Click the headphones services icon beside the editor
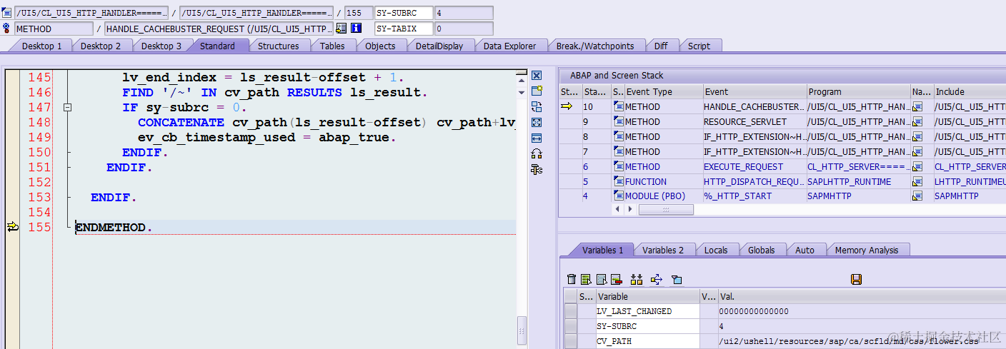 537,153
